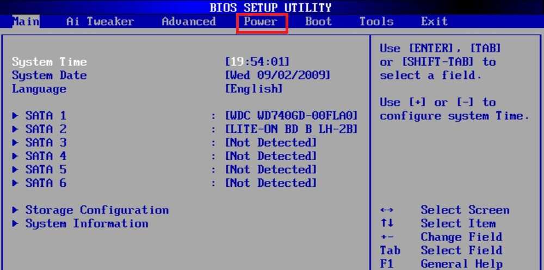Go to the Tools tab
Viewport: 544px width, 270px height.
pyautogui.click(x=376, y=22)
